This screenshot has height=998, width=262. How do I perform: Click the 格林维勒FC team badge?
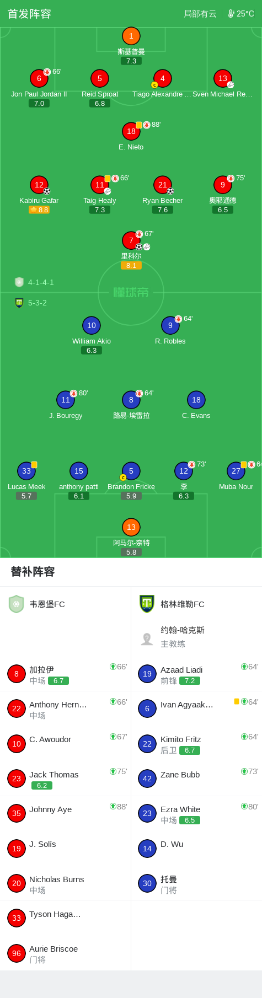(147, 604)
